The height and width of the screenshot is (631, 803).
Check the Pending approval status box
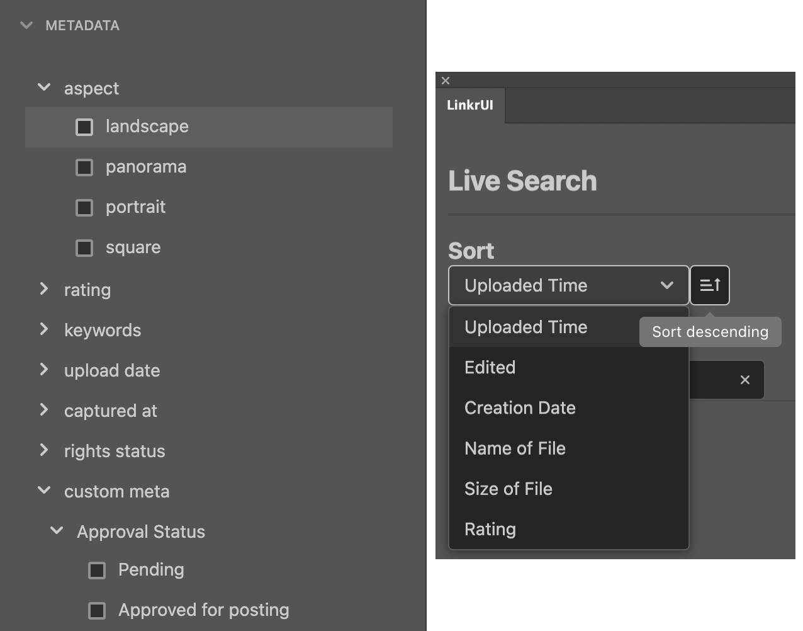97,570
